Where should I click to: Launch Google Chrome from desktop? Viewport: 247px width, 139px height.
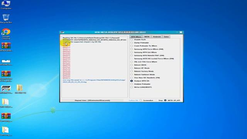pyautogui.click(x=6, y=34)
